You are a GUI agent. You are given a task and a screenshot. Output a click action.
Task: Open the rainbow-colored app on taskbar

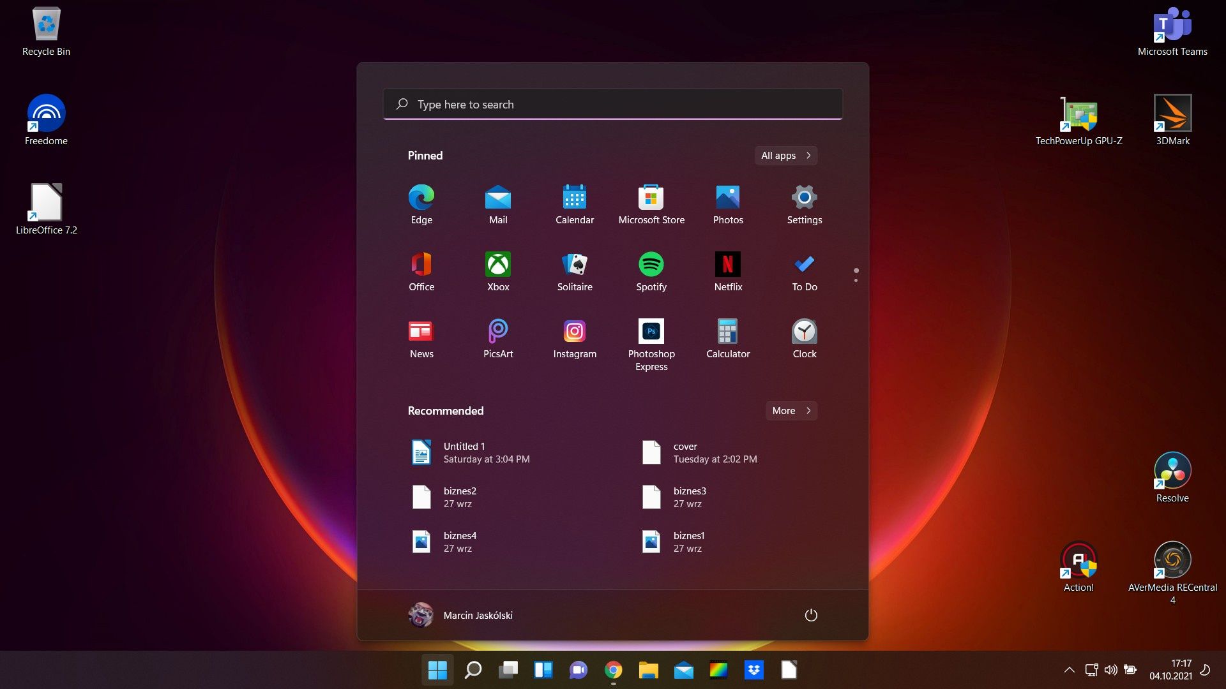pos(718,670)
